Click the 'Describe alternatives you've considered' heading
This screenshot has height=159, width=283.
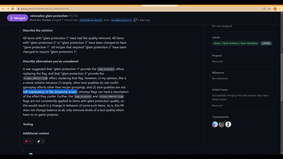point(50,61)
